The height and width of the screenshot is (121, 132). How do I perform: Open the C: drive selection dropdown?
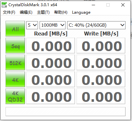(96, 25)
